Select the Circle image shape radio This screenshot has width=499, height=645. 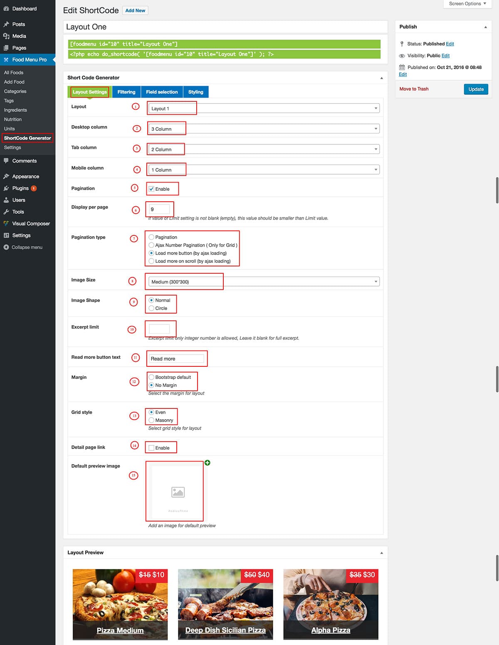coord(151,308)
